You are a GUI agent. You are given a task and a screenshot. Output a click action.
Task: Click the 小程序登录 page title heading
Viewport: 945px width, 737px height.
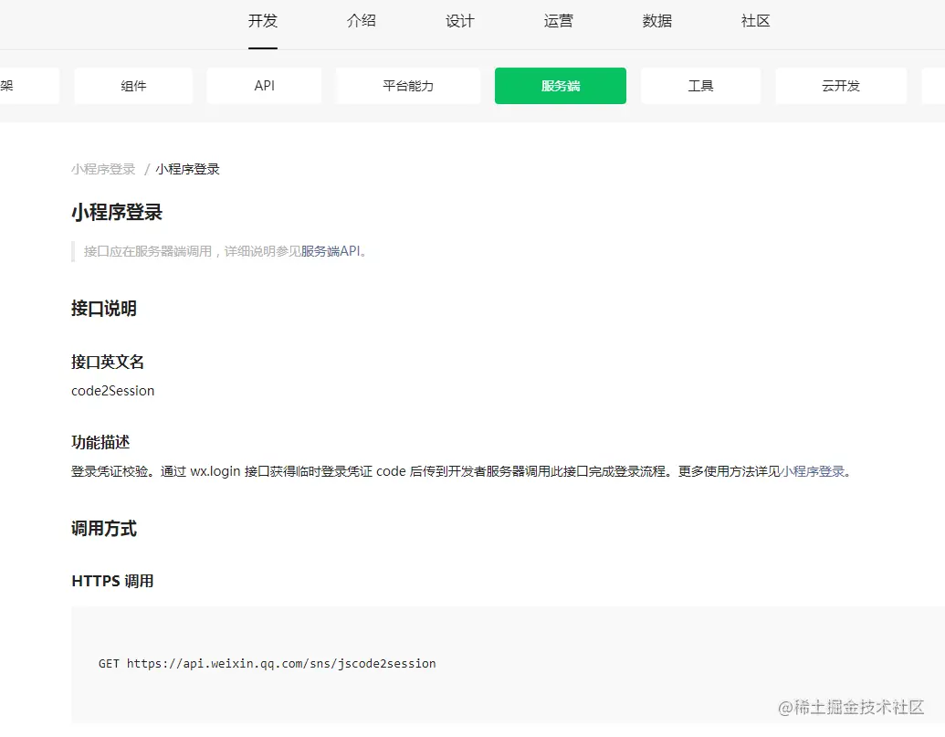tap(117, 212)
